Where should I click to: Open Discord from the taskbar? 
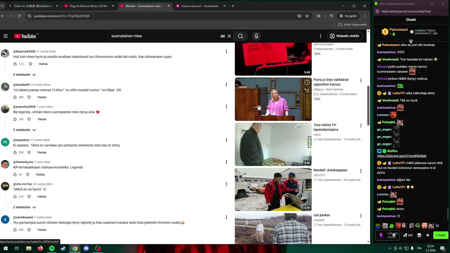click(86, 248)
